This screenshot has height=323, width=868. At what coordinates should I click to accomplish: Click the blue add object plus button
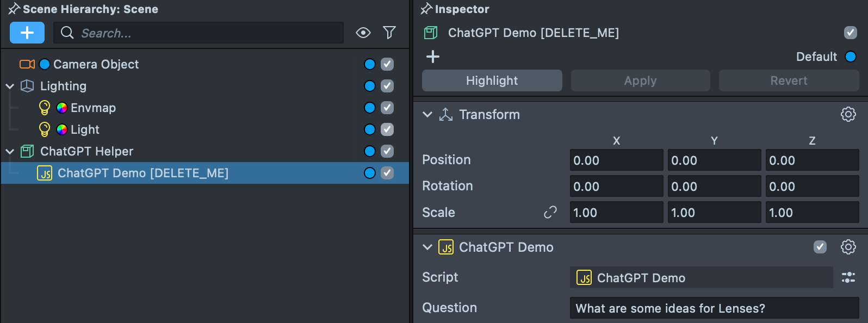(27, 33)
